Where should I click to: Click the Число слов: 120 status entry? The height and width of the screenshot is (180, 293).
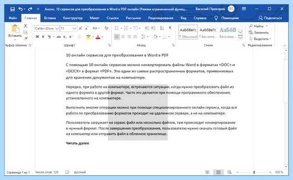47,172
